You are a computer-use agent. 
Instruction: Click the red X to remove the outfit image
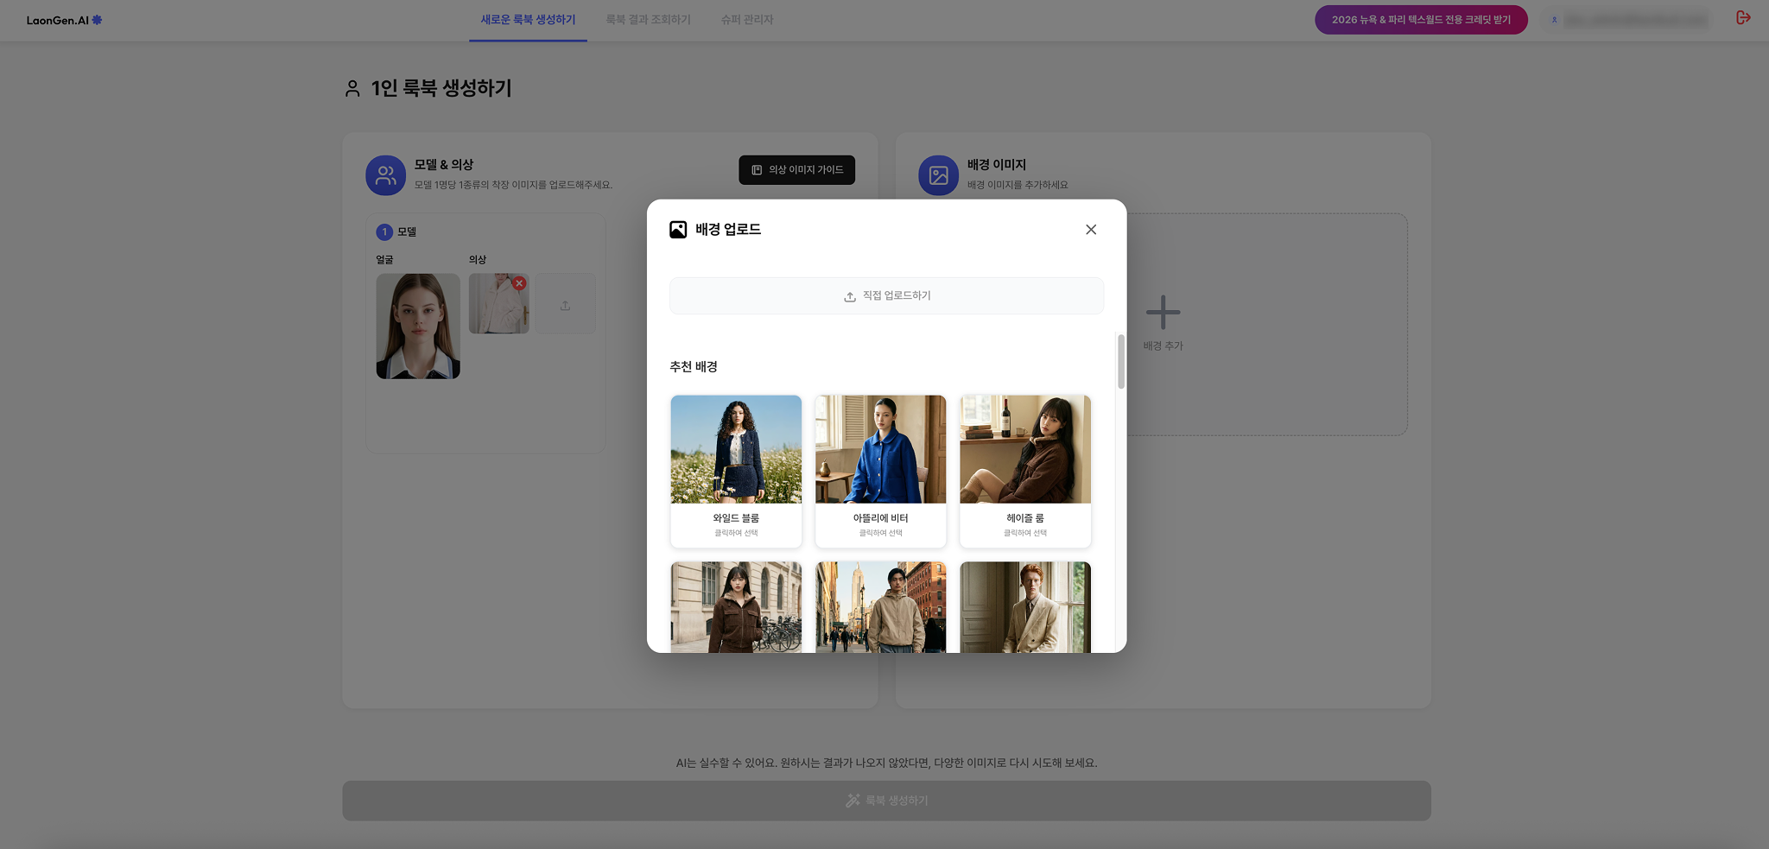tap(520, 282)
